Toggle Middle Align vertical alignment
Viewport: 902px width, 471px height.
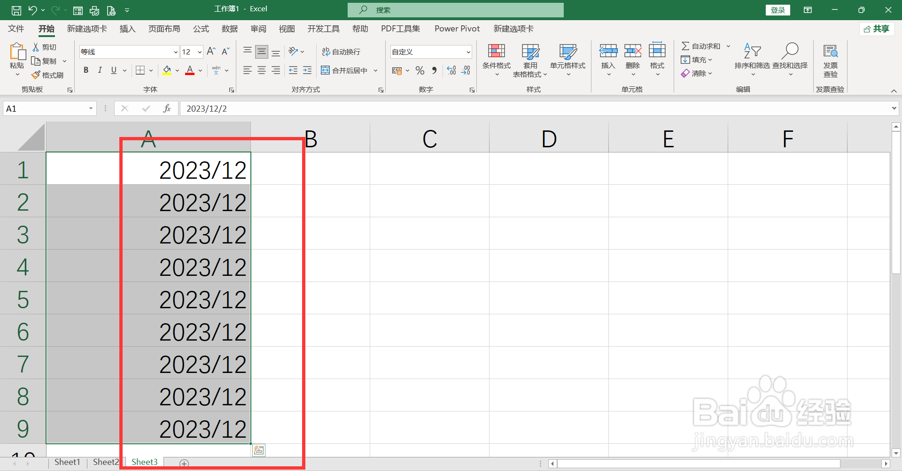[262, 51]
